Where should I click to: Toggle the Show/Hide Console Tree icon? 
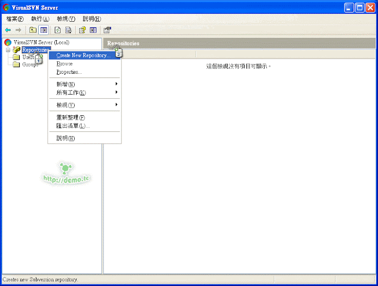[43, 30]
